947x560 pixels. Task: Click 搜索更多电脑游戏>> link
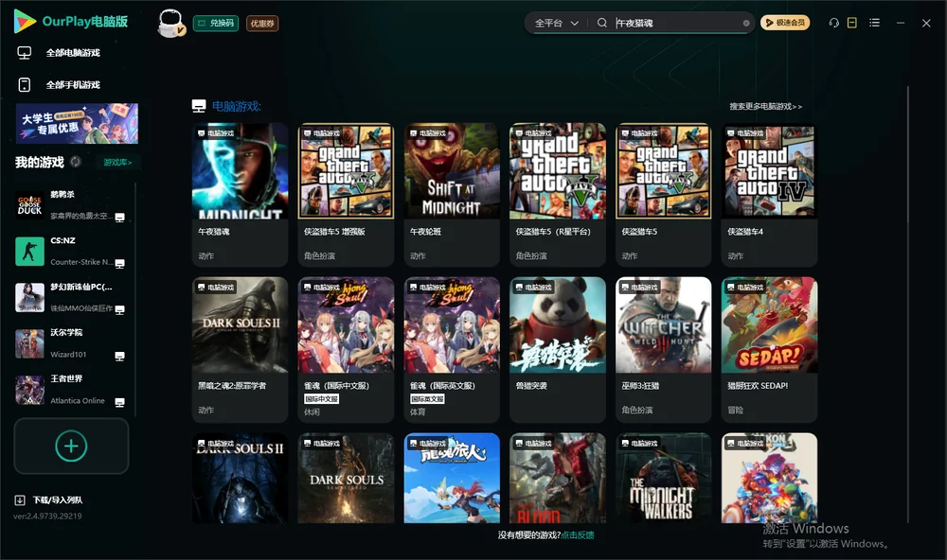click(x=765, y=106)
